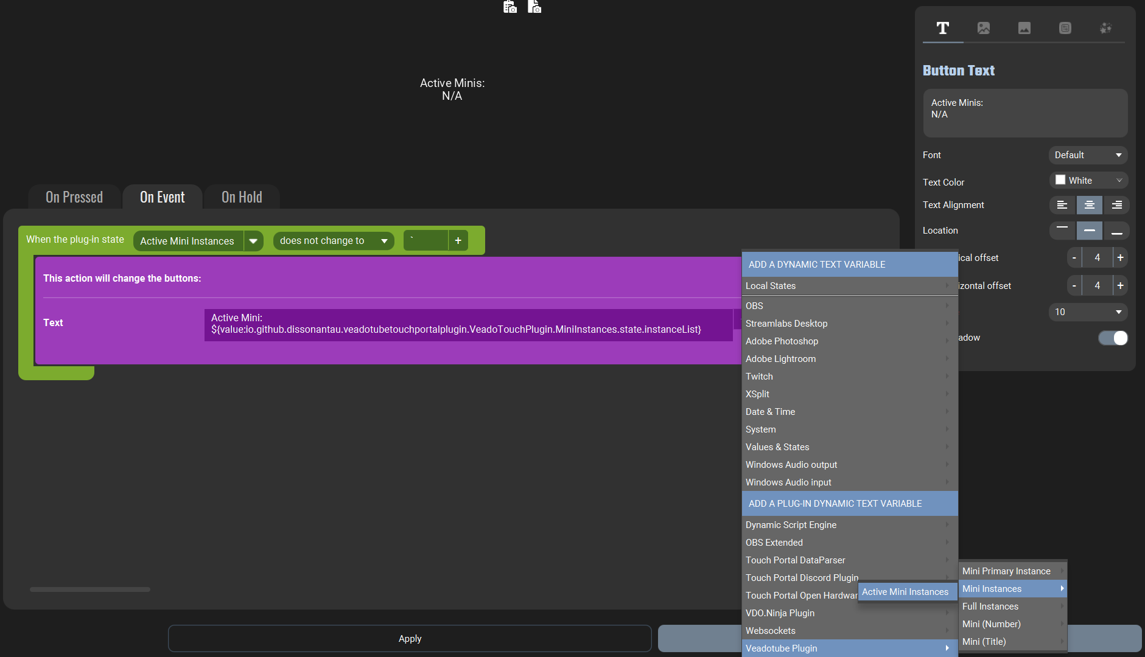Expand the Mini Instances submenu

1013,589
